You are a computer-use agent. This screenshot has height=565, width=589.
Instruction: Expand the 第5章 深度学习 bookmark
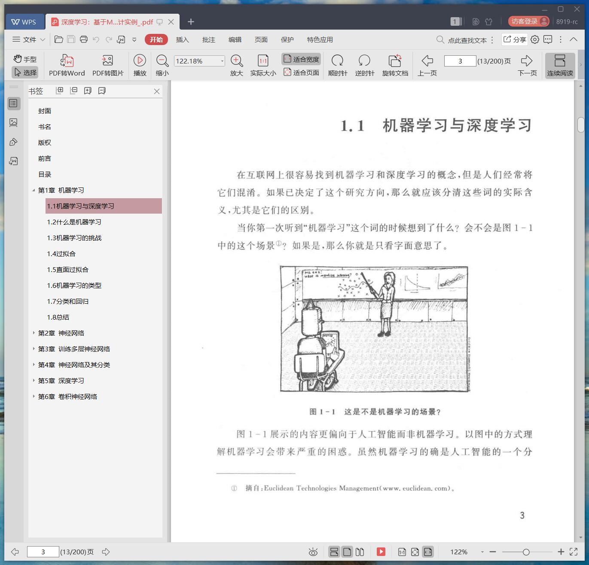tap(34, 380)
